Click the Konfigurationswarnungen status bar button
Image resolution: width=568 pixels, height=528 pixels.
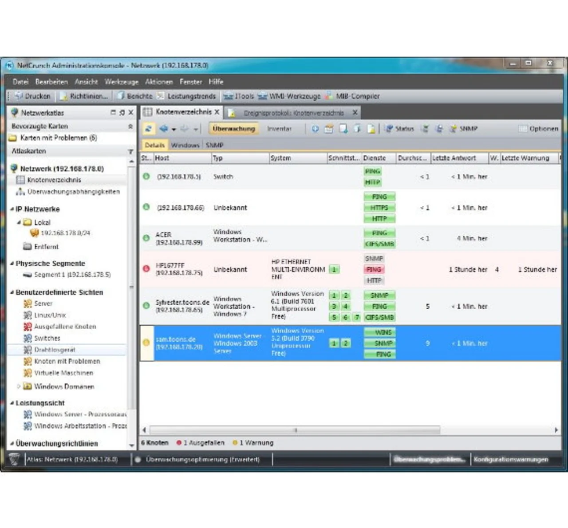511,459
